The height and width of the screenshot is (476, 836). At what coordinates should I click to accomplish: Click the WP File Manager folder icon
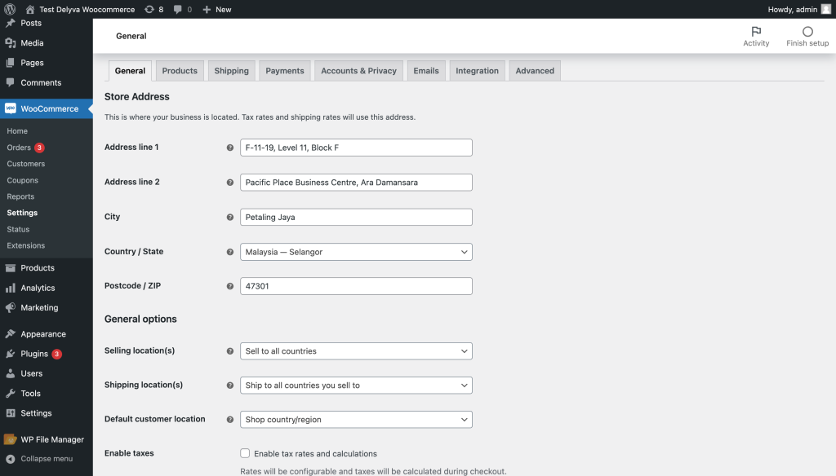pos(10,439)
